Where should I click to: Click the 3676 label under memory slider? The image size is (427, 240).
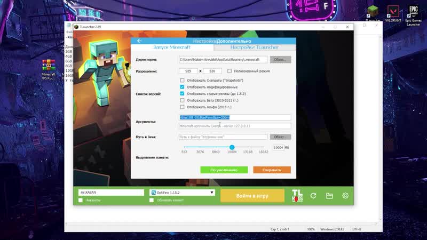click(200, 152)
